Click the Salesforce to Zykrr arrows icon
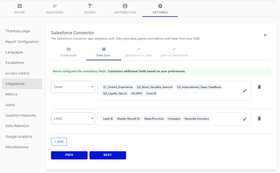Screen dimensions: 280x173 pos(139,49)
